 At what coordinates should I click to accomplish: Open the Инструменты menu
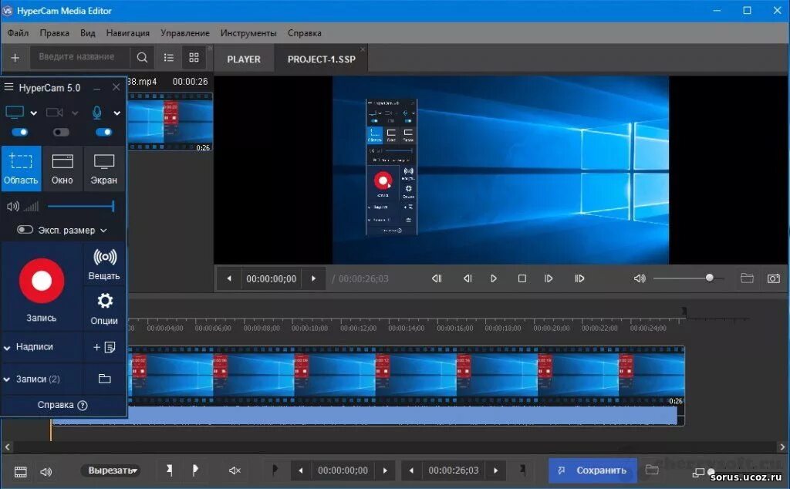pos(248,33)
